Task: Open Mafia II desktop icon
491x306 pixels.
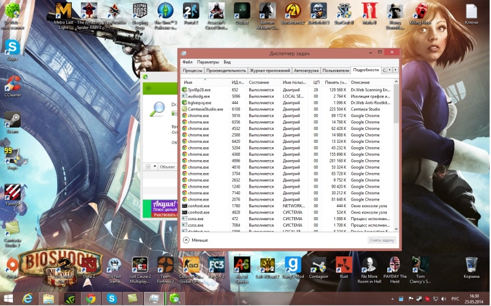Action: pyautogui.click(x=369, y=14)
